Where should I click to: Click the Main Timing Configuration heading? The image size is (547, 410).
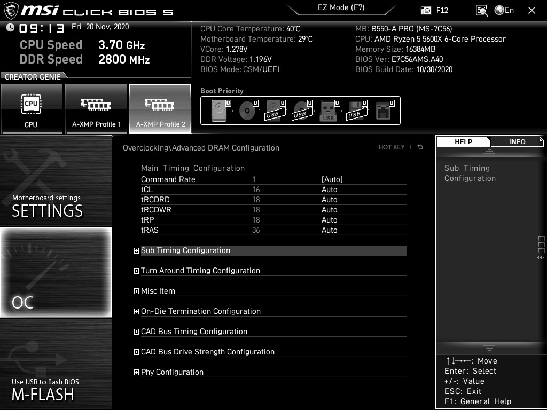coord(192,168)
